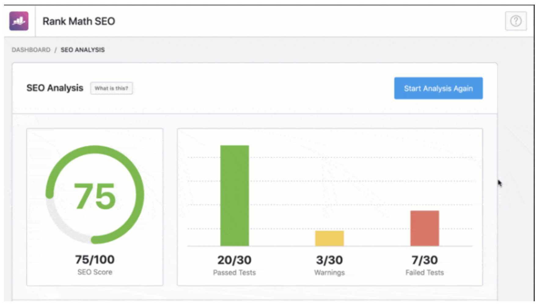Click the 'Failed Tests' label
Screen dimensions: 536x304
[x=424, y=272]
